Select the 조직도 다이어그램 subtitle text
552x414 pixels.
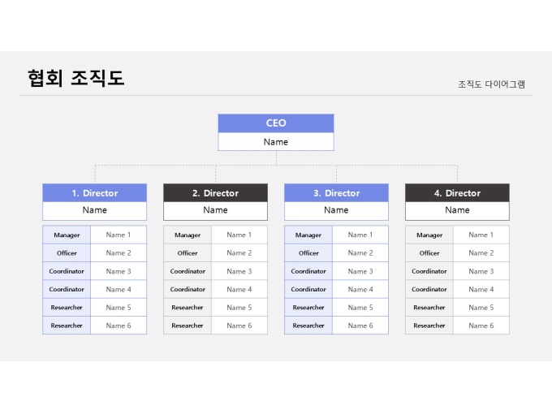pos(491,84)
